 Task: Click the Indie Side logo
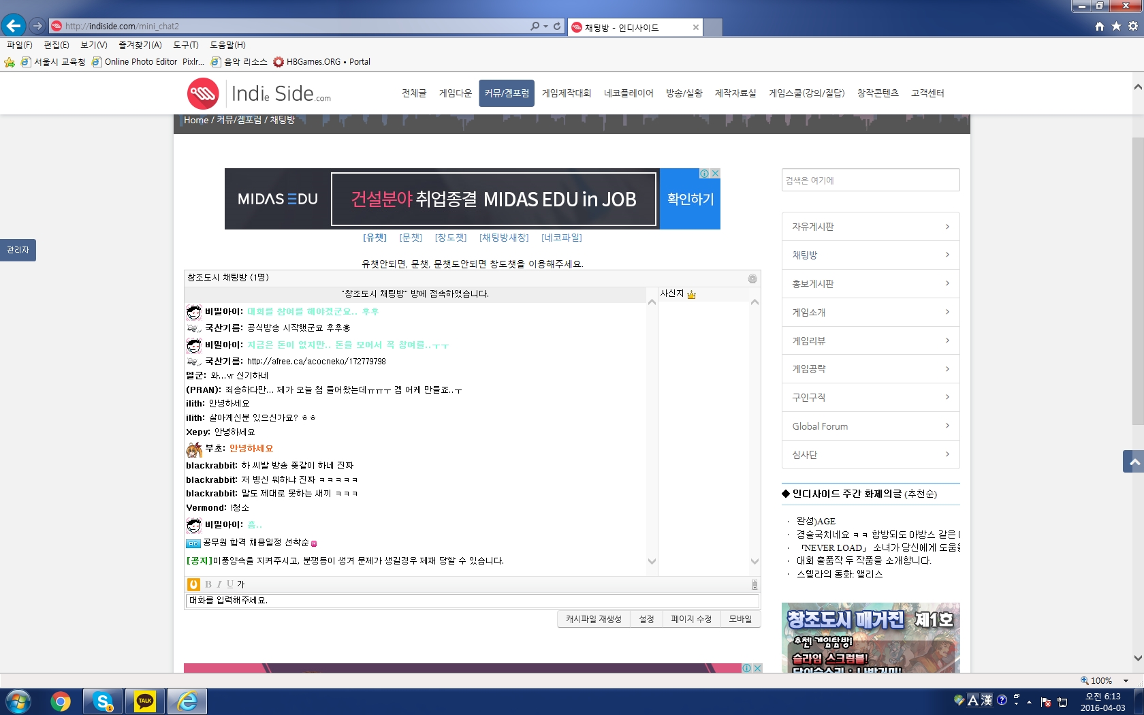click(259, 93)
